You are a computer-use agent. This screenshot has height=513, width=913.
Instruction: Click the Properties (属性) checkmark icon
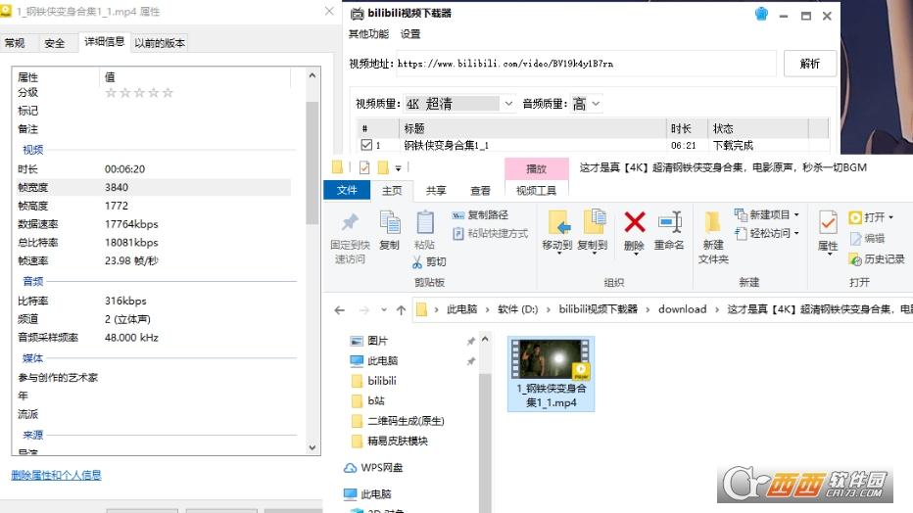(x=828, y=223)
